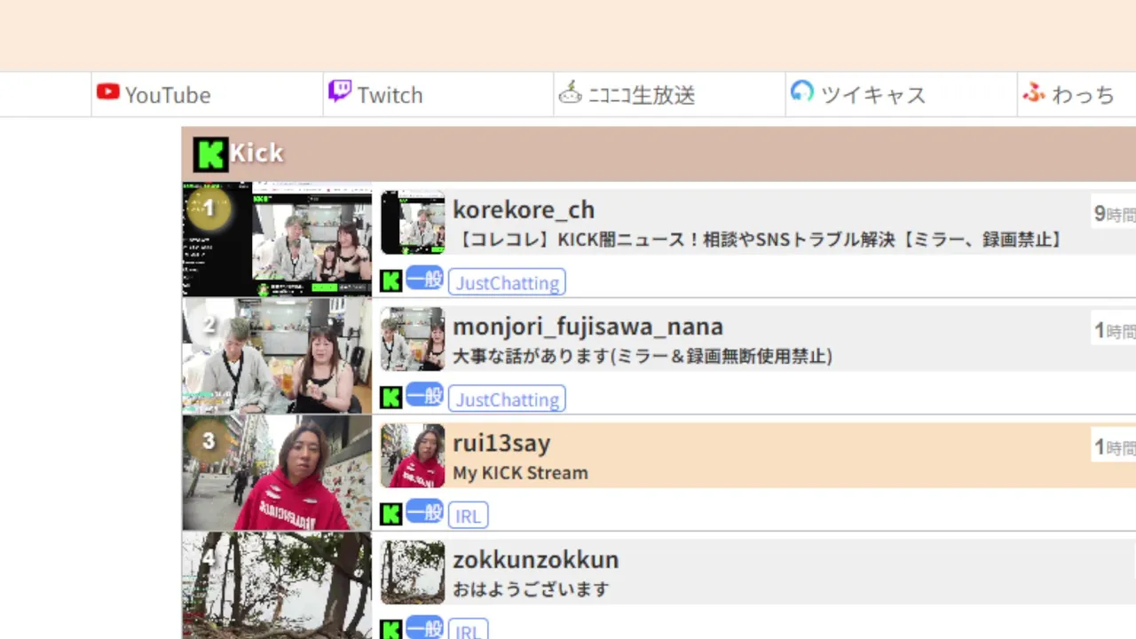
Task: Click title おはようございます
Action: tap(531, 589)
